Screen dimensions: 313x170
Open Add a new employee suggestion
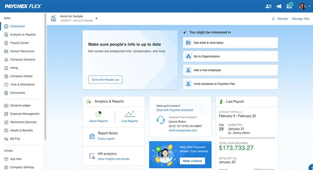[x=230, y=70]
